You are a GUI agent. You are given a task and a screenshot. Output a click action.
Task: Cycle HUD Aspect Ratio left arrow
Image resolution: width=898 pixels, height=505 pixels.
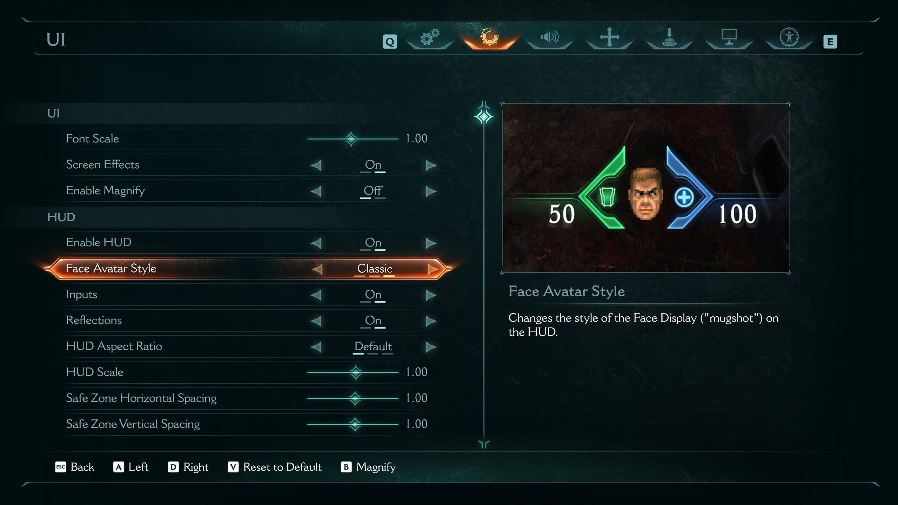pos(316,347)
